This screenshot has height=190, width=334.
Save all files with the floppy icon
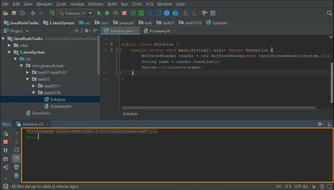click(x=14, y=13)
